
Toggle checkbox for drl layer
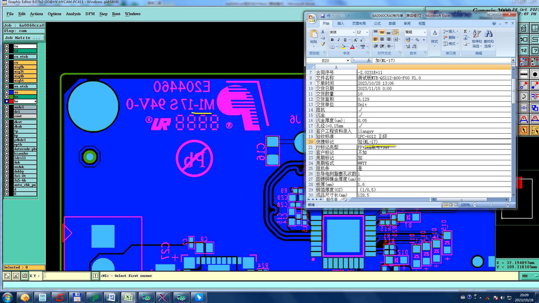point(7,112)
